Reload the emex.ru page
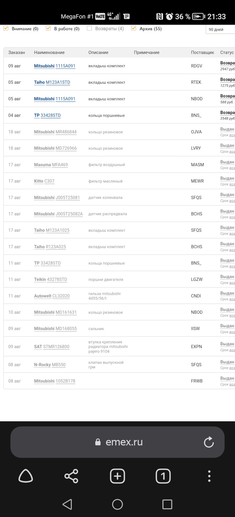235x517 pixels. click(x=209, y=442)
